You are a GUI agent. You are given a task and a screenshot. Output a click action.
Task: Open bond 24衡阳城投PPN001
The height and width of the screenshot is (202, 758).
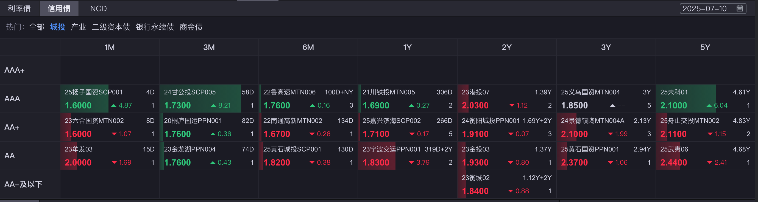pyautogui.click(x=491, y=121)
